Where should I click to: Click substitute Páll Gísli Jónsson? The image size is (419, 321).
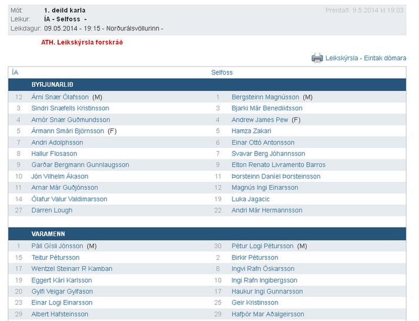(x=57, y=246)
